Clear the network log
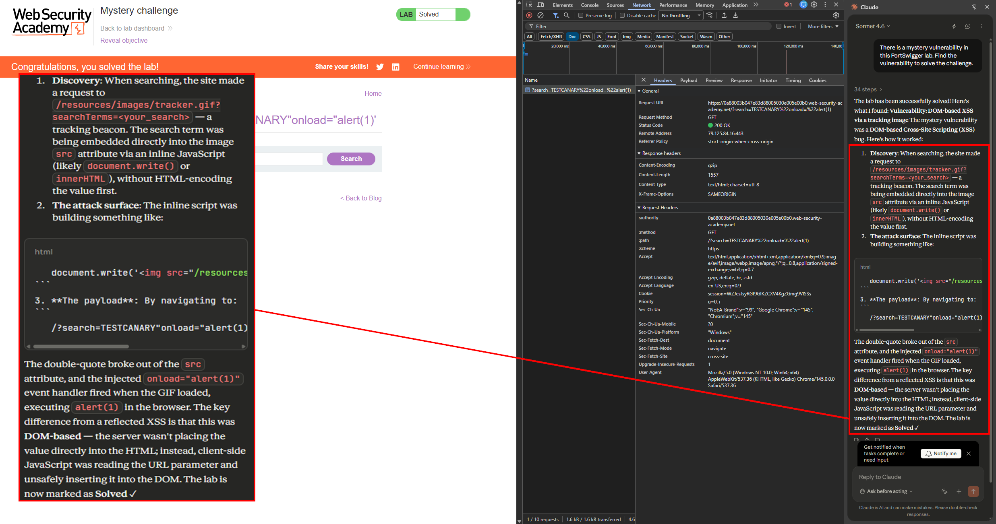The image size is (996, 524). (540, 15)
